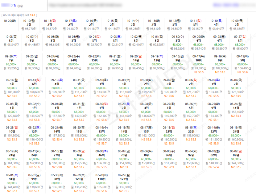
Task: Click the N2 53.2 index under 08-26(수)
Action: click(x=191, y=120)
